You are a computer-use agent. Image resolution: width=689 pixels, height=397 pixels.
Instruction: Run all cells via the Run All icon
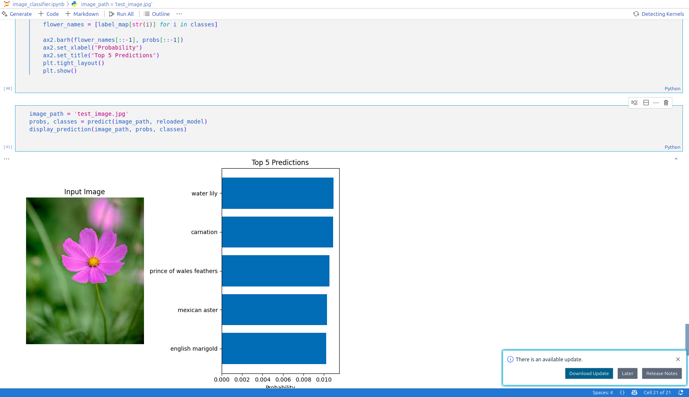[x=122, y=13]
